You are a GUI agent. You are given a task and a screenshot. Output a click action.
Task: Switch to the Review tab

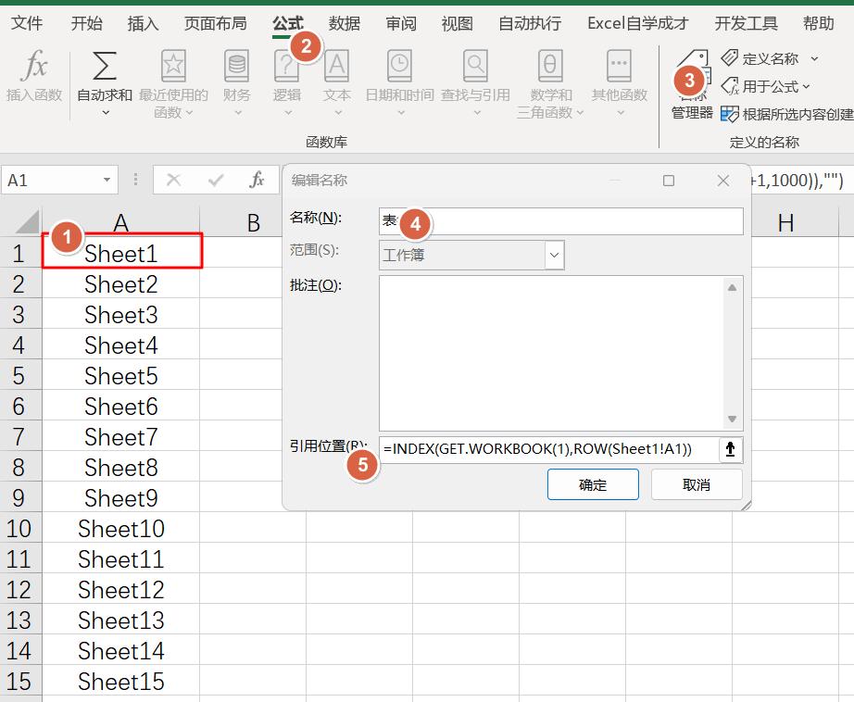pyautogui.click(x=401, y=23)
